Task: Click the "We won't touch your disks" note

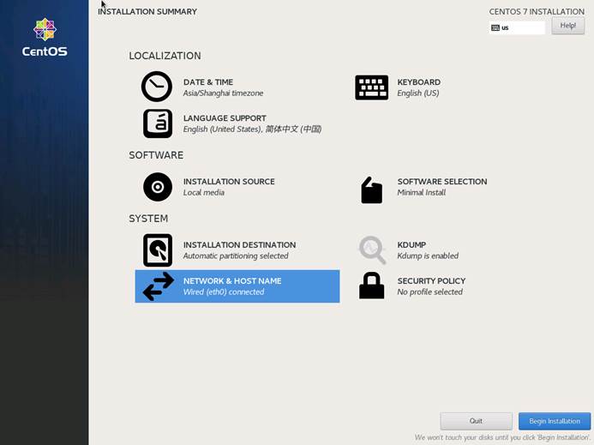Action: click(502, 437)
